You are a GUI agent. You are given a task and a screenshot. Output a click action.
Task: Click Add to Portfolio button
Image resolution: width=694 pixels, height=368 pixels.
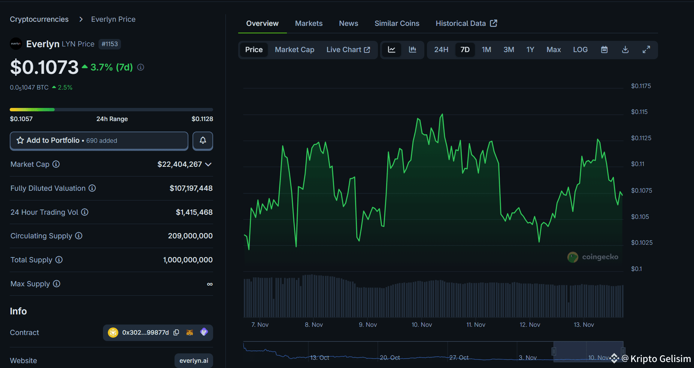[99, 141]
